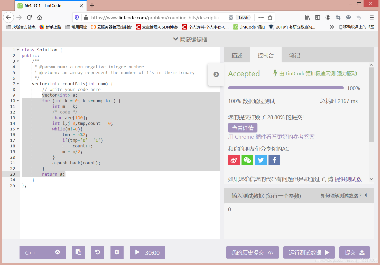380x265 pixels.
Task: Submit the solution with 提交
Action: pyautogui.click(x=355, y=252)
